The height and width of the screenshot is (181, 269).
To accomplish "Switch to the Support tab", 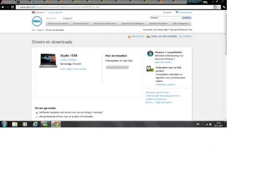I will [67, 18].
